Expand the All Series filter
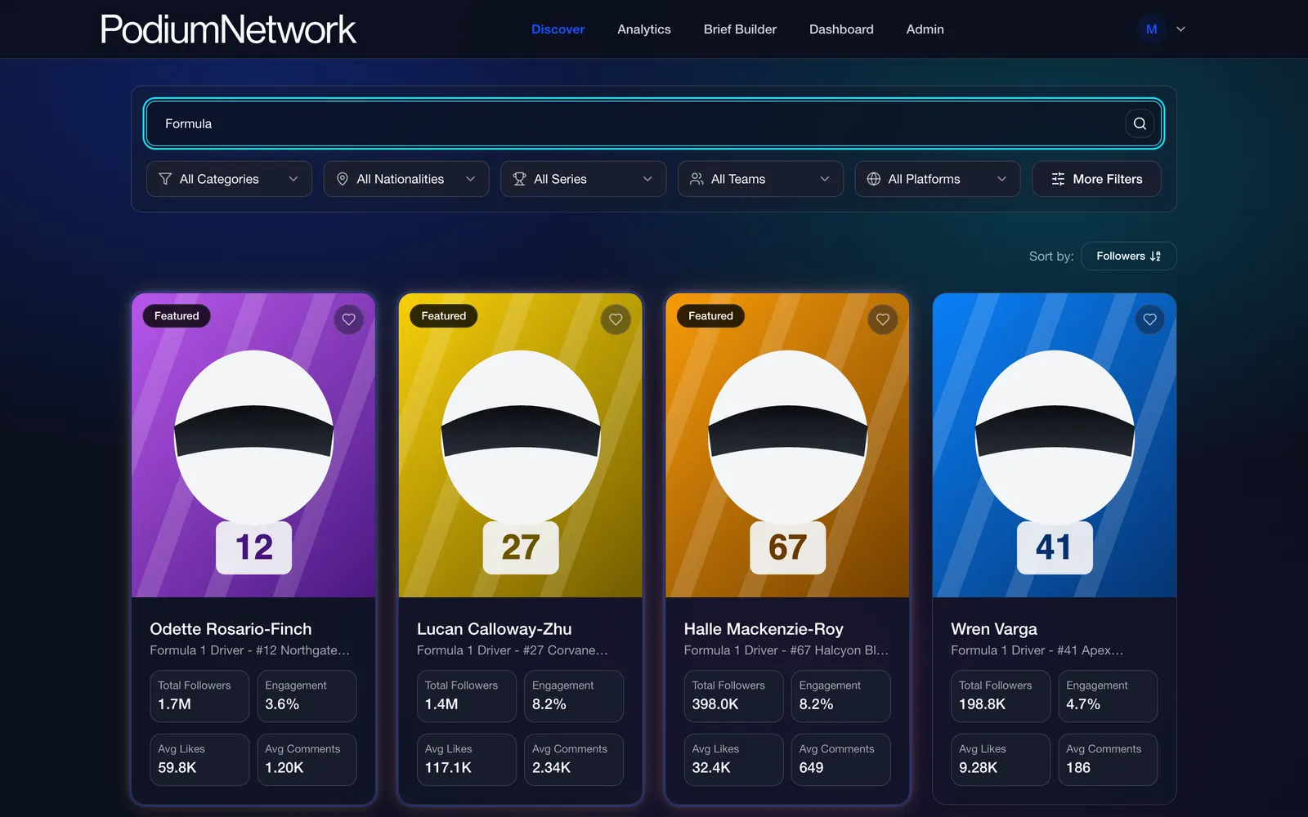This screenshot has height=817, width=1308. (584, 179)
